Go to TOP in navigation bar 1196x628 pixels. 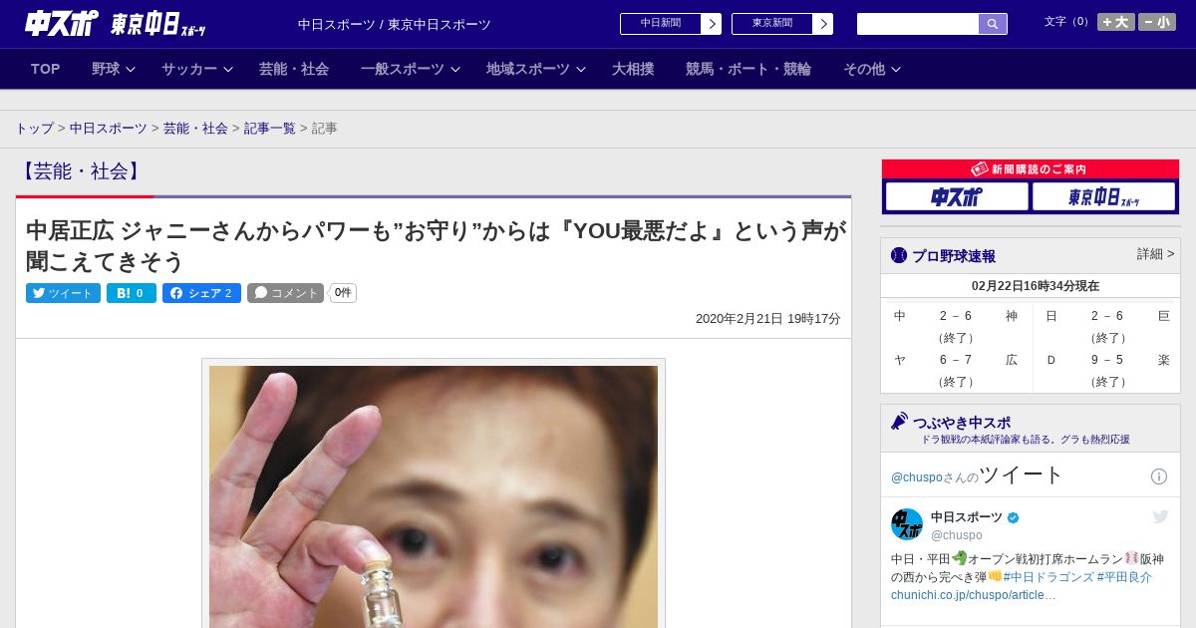click(x=46, y=69)
